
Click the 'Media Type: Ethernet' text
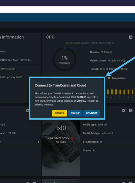95,125
